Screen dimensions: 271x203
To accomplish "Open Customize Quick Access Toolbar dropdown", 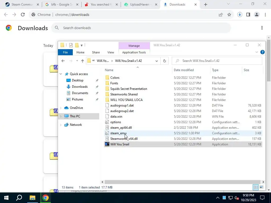I will point(82,45).
